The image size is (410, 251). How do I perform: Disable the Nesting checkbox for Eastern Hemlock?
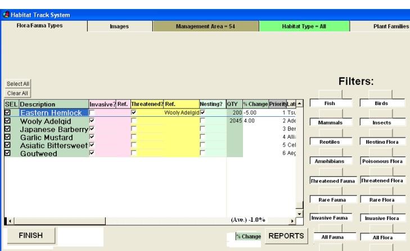[x=202, y=113]
